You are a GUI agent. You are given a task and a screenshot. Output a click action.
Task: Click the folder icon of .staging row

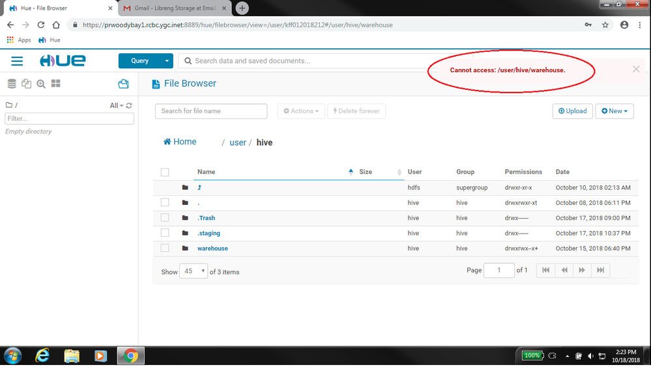[185, 233]
